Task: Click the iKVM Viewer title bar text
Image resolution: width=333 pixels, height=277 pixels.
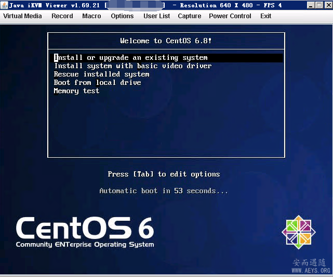Action: [145, 5]
